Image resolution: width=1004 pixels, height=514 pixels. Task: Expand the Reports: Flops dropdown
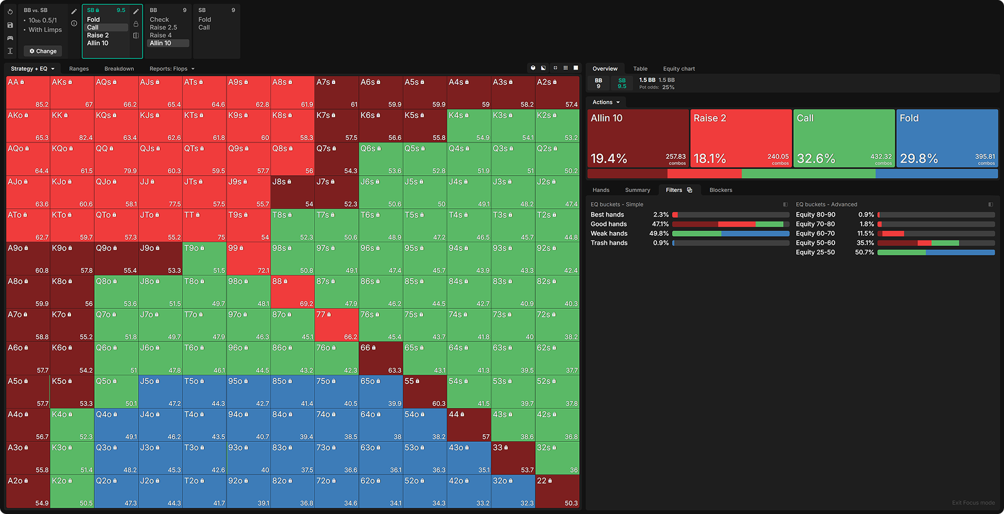click(x=172, y=69)
